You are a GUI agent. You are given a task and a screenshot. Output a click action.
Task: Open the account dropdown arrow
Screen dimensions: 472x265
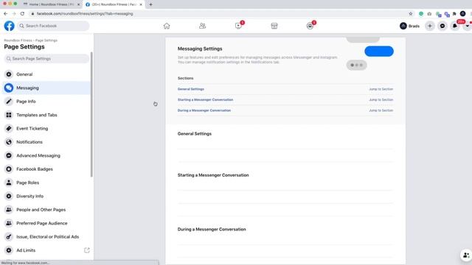[467, 26]
